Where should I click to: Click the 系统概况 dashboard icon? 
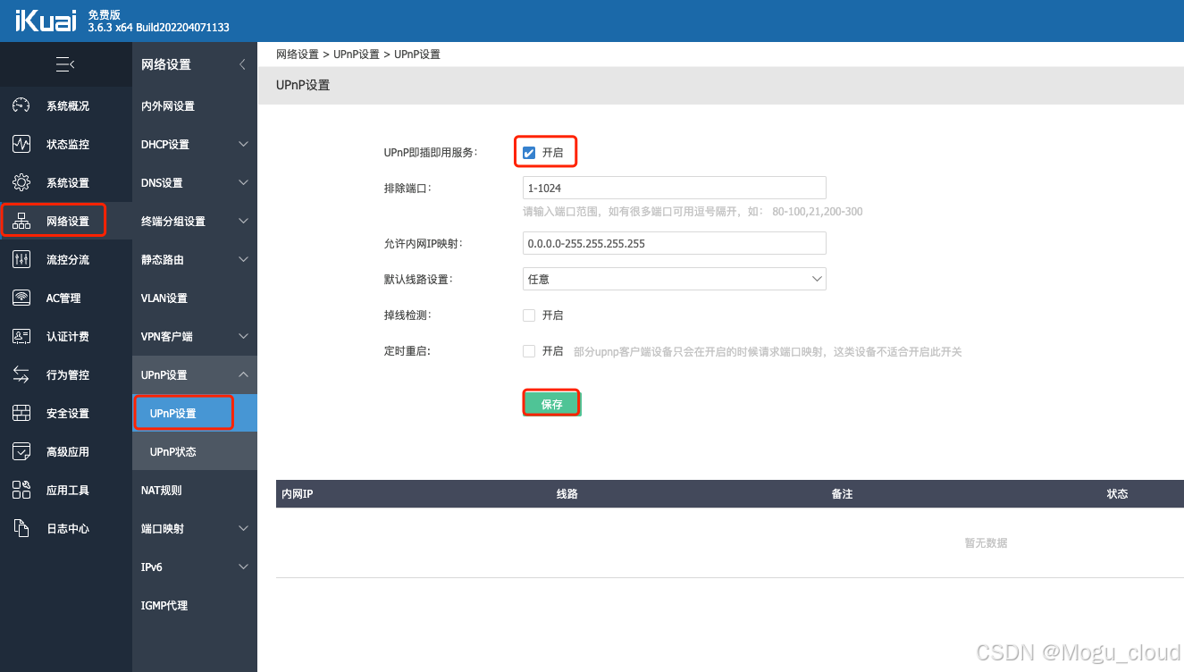click(x=21, y=105)
